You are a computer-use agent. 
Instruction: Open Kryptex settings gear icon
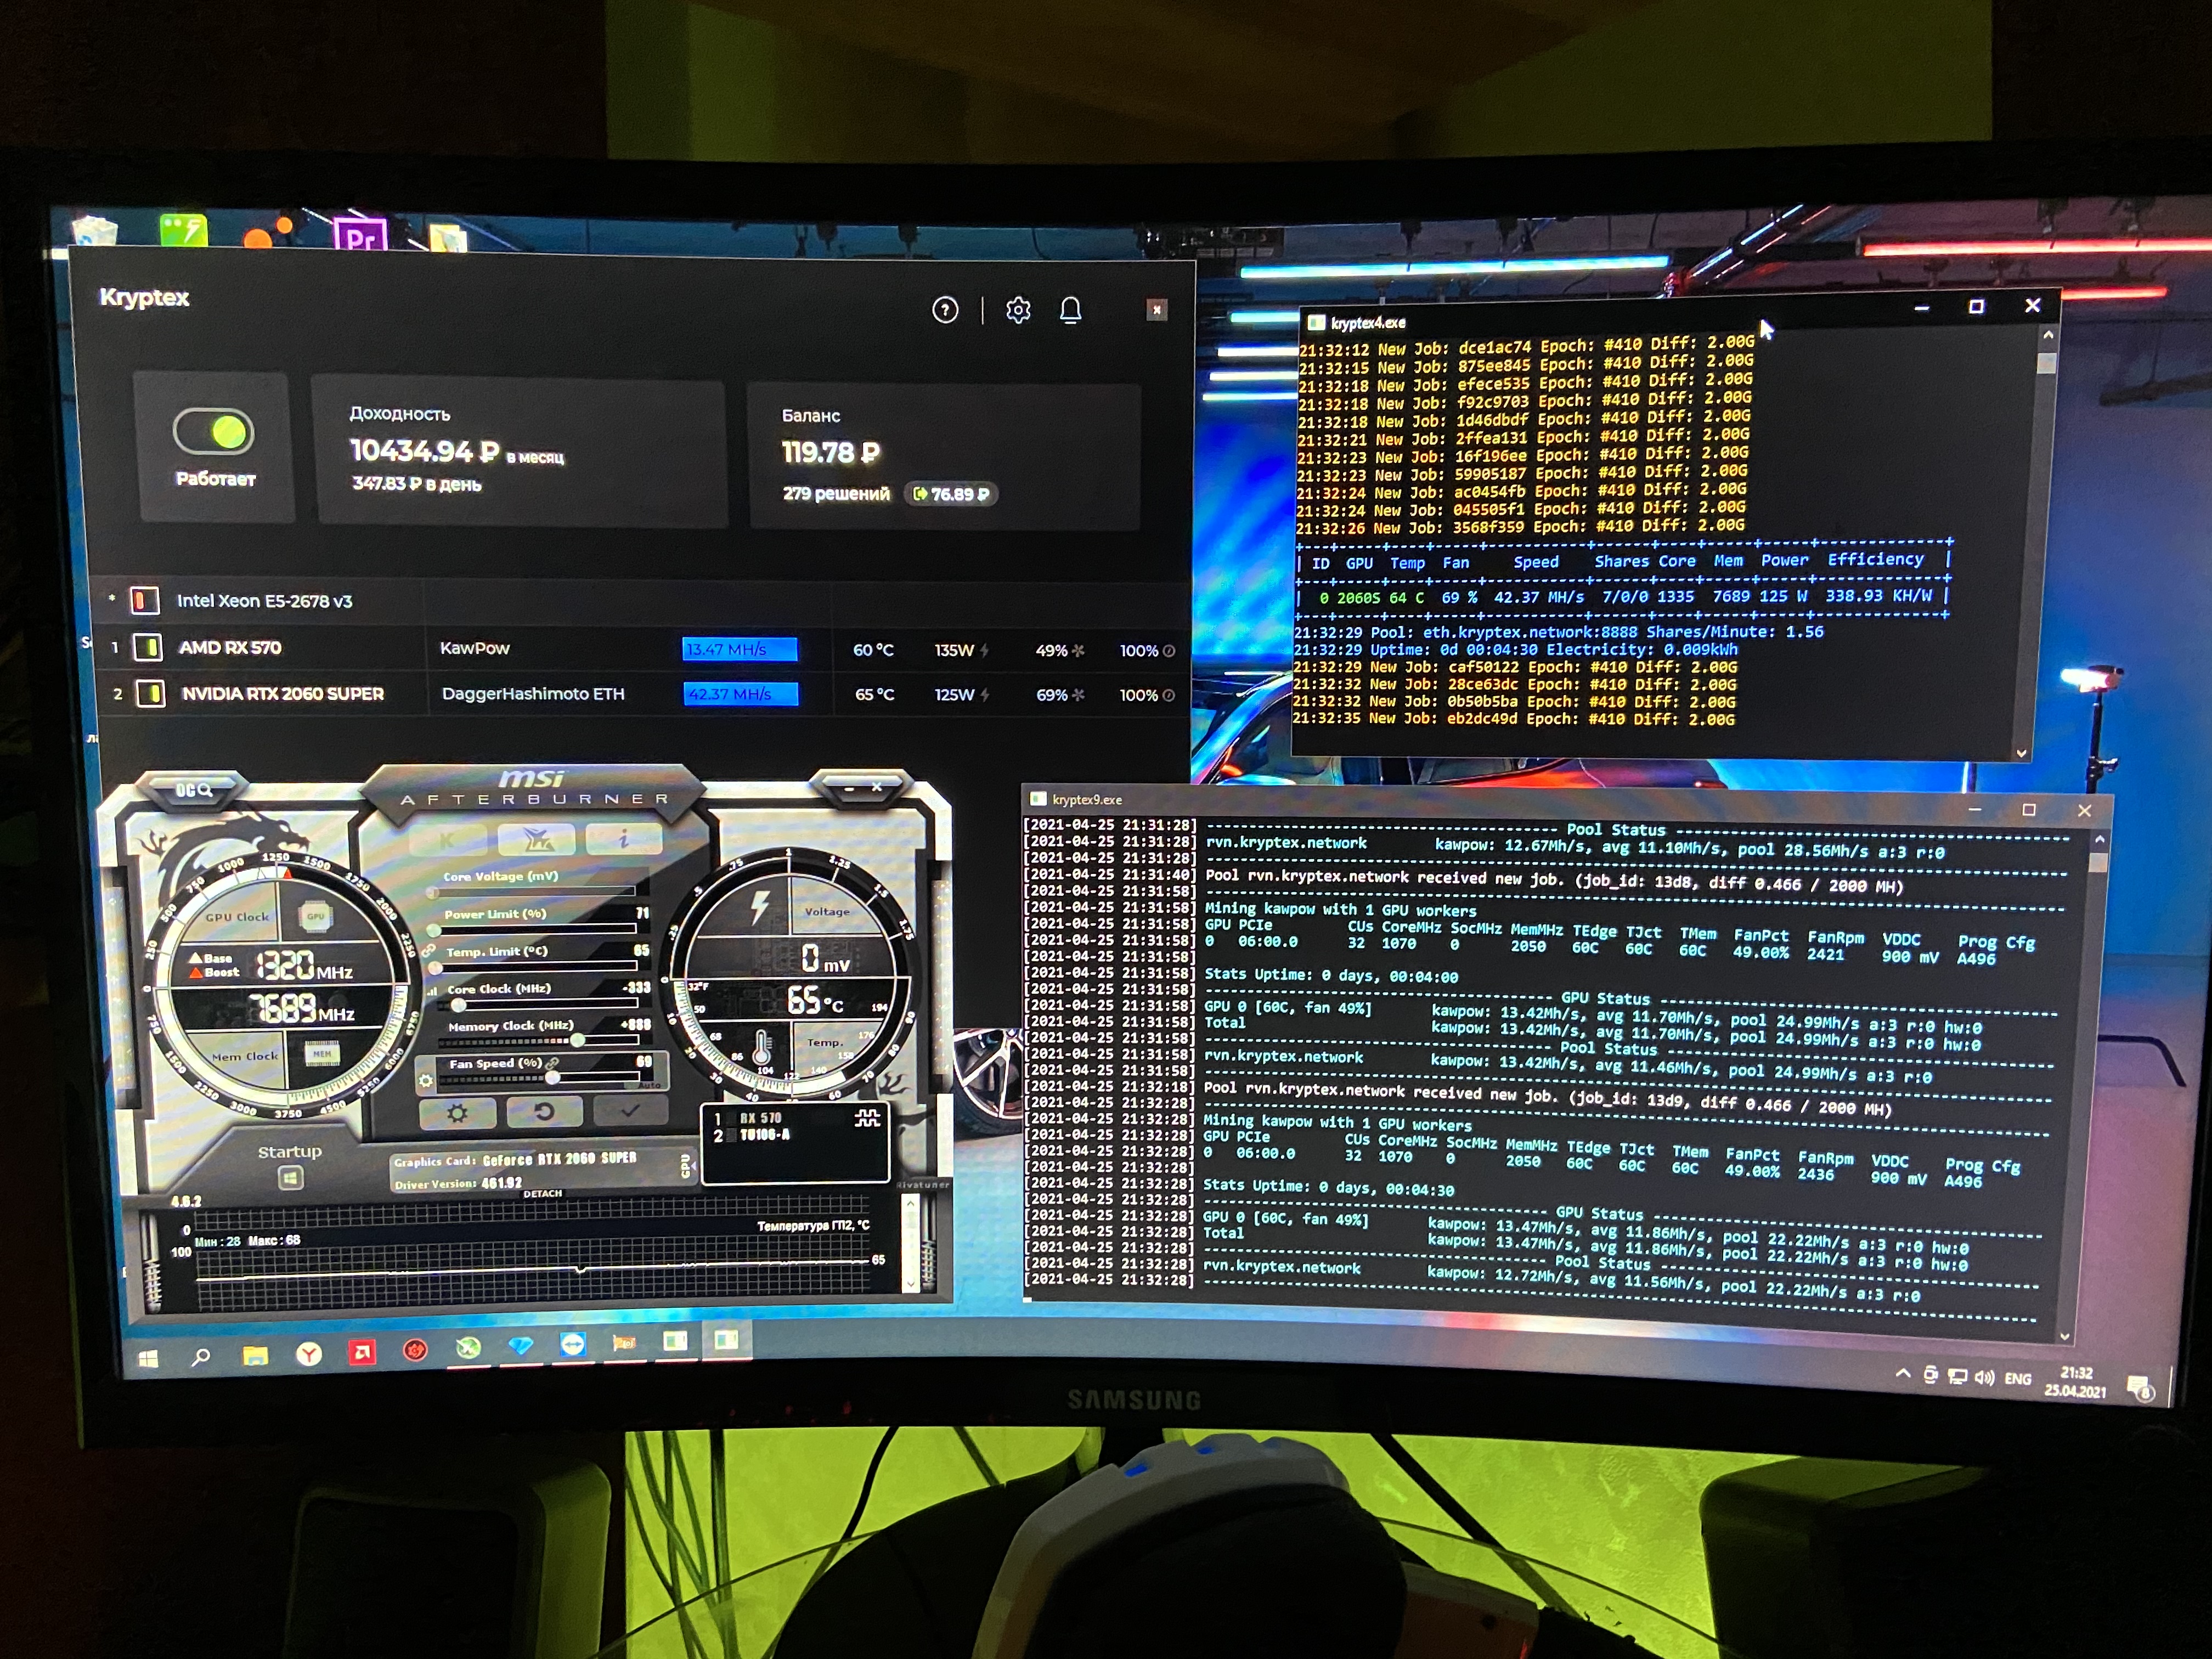[1018, 310]
